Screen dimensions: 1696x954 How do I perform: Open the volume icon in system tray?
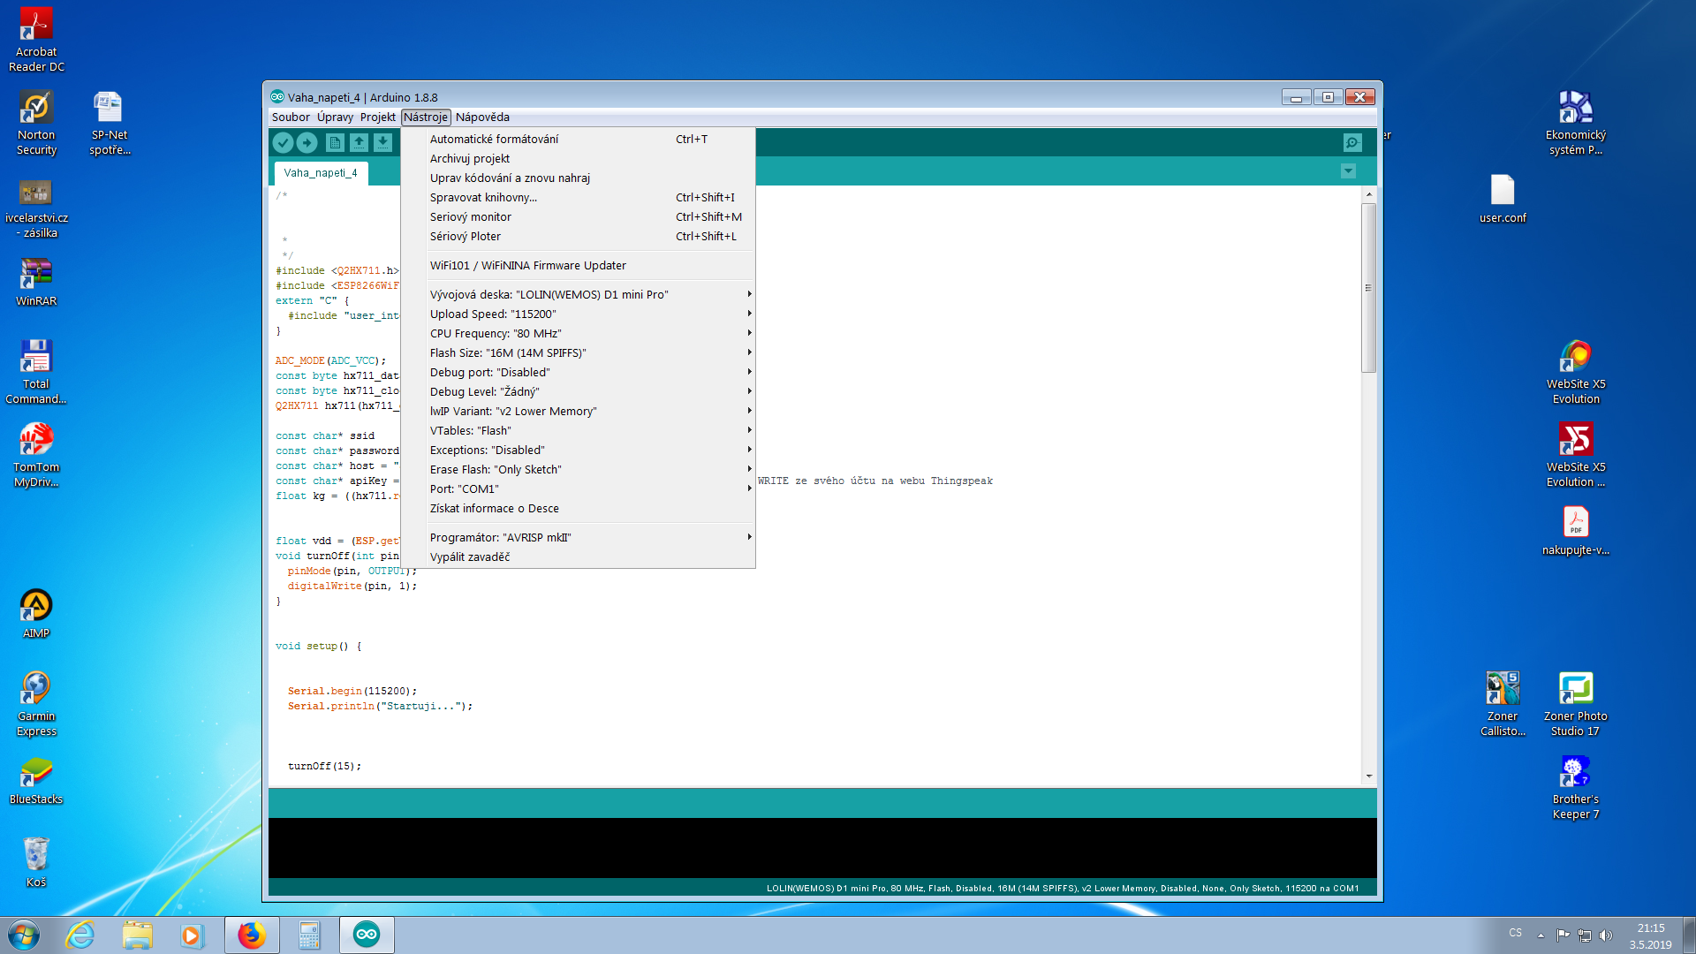1606,935
